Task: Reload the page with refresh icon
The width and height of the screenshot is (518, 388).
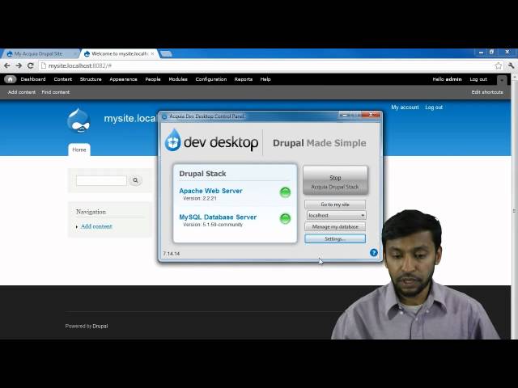Action: [31, 65]
